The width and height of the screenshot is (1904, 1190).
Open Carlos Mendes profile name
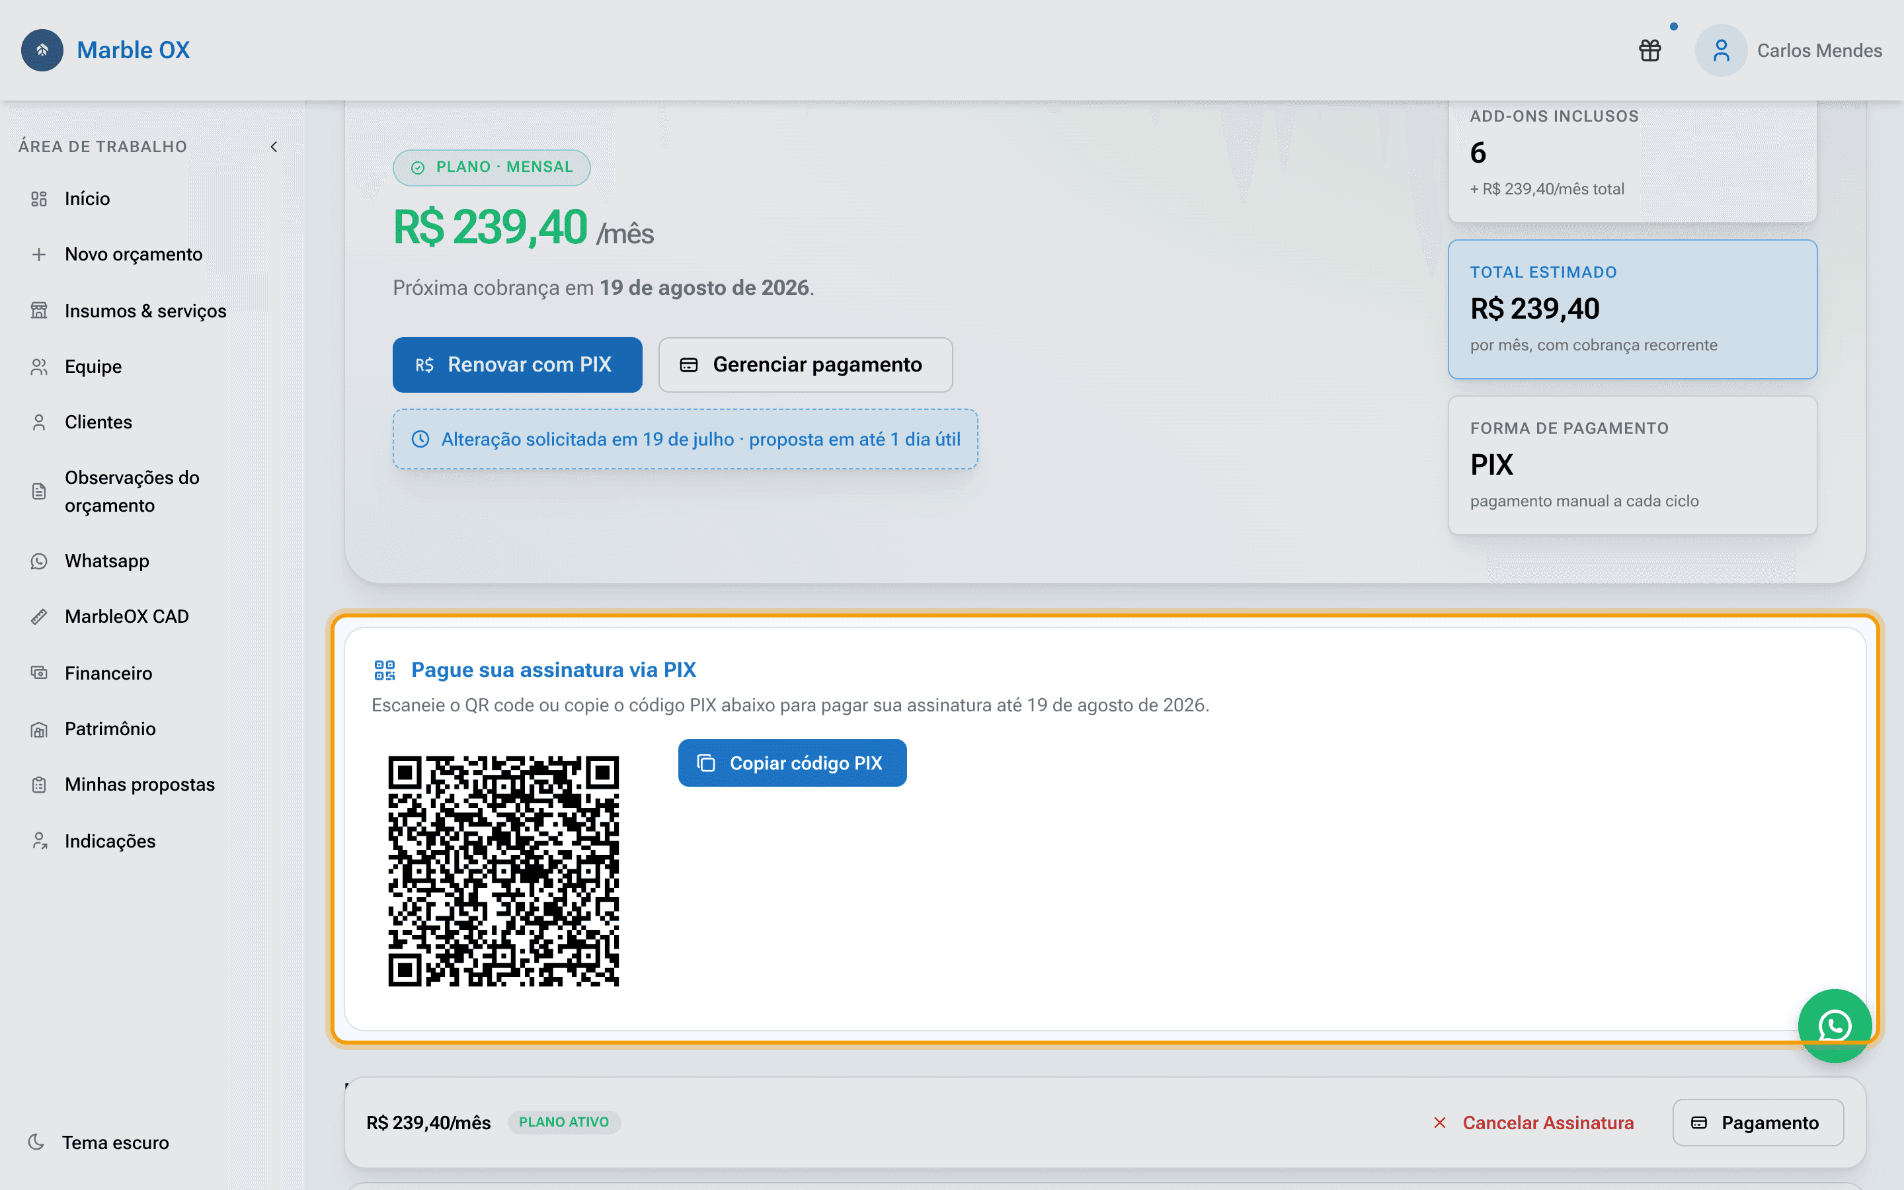coord(1819,51)
